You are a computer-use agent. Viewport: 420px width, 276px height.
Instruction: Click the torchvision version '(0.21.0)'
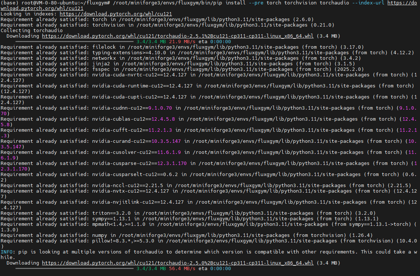[x=323, y=25]
